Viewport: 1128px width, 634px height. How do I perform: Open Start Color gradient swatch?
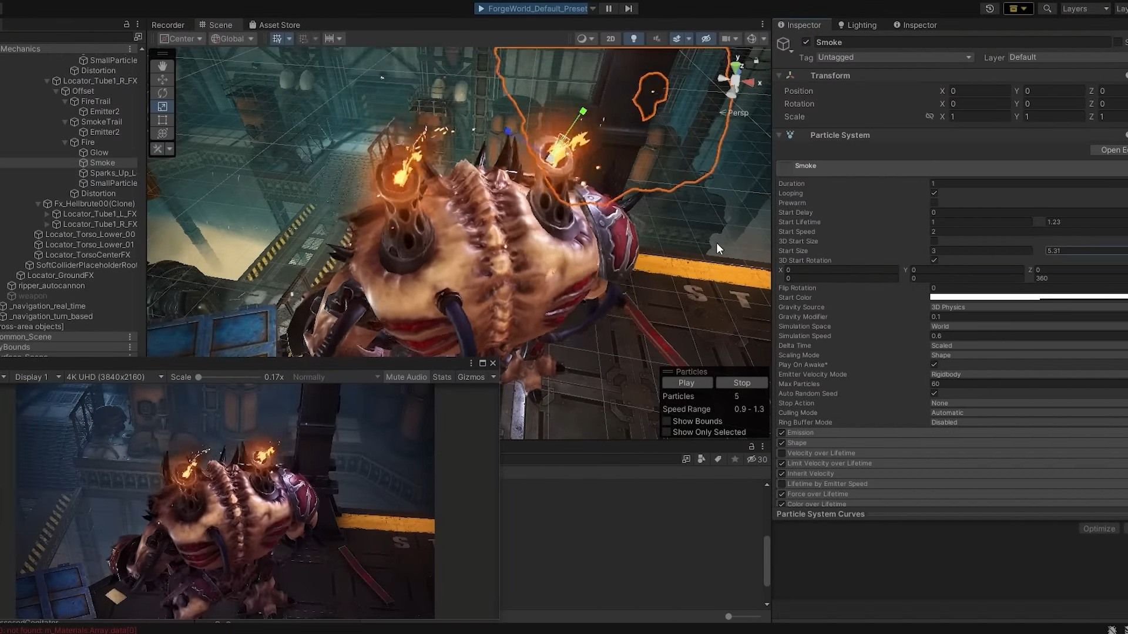point(1028,298)
